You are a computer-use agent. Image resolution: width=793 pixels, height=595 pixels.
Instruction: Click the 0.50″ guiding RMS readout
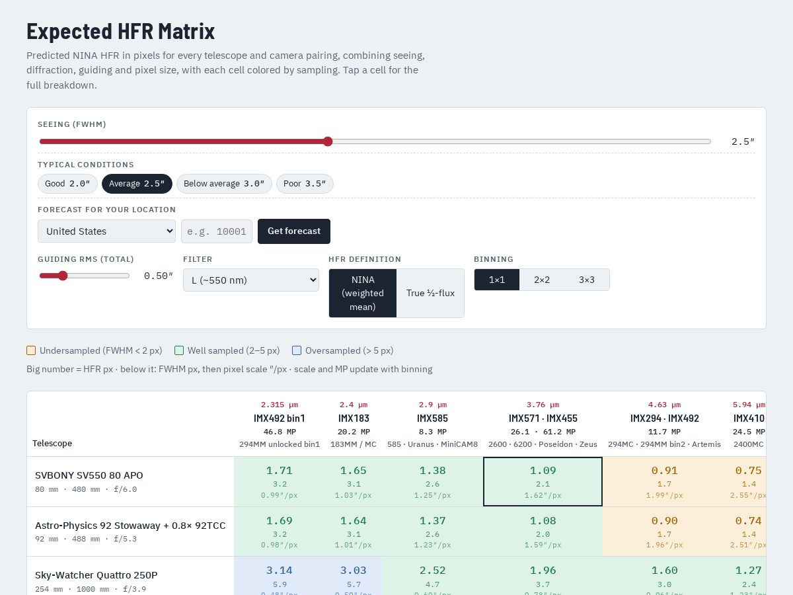click(x=159, y=276)
